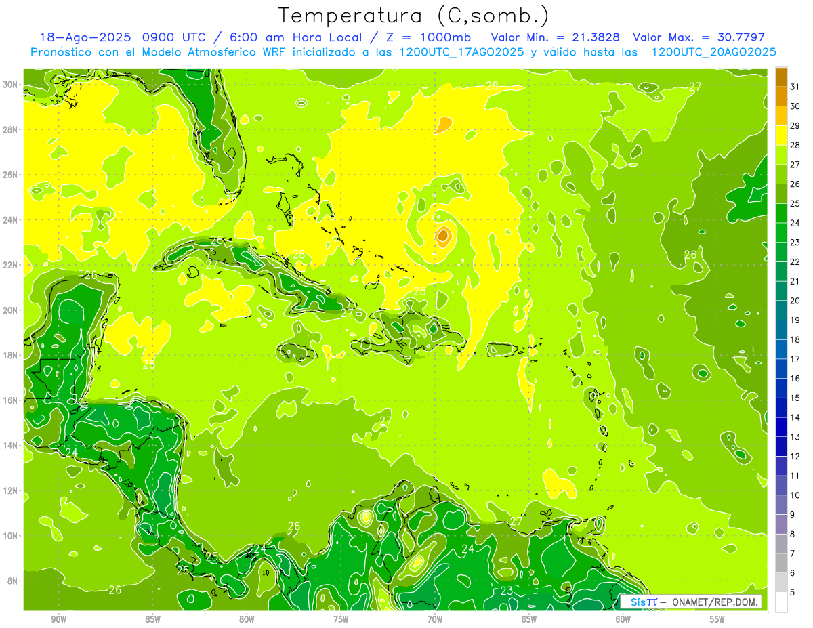
Task: Select the "Valor Min. = 21.3828" text
Action: point(556,37)
